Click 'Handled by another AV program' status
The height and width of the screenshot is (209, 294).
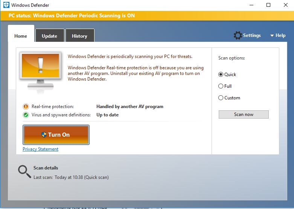(x=130, y=107)
